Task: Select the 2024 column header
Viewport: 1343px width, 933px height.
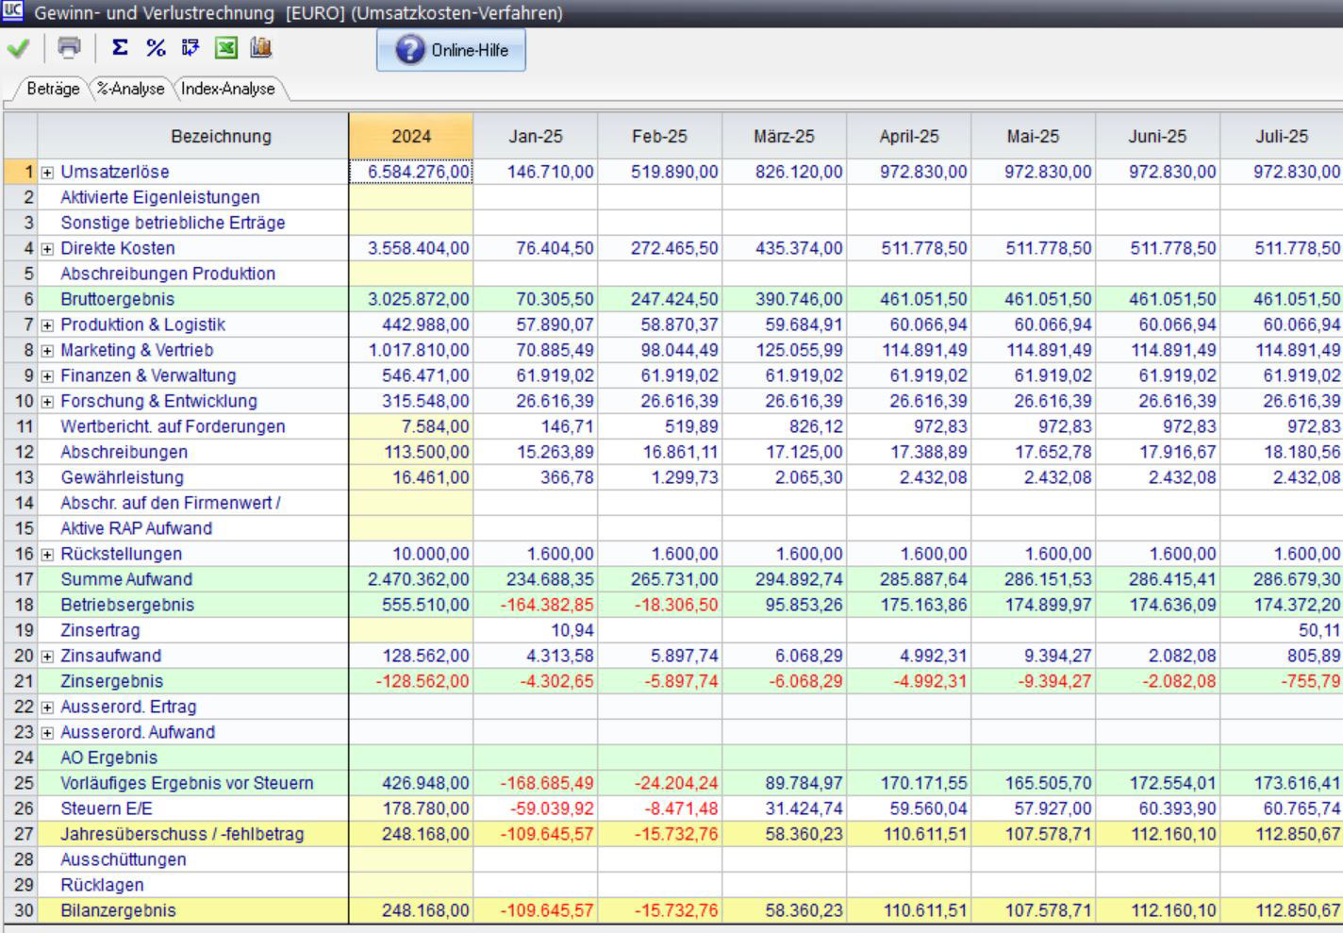Action: click(410, 136)
